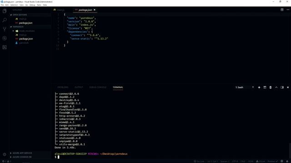Expand the Azure Cosmos DB section
The width and height of the screenshot is (291, 163).
point(22,157)
